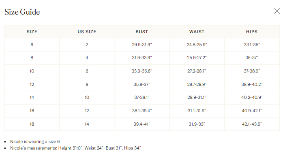Click waist value 28.7-29.9"
This screenshot has height=154, width=283.
pos(197,84)
